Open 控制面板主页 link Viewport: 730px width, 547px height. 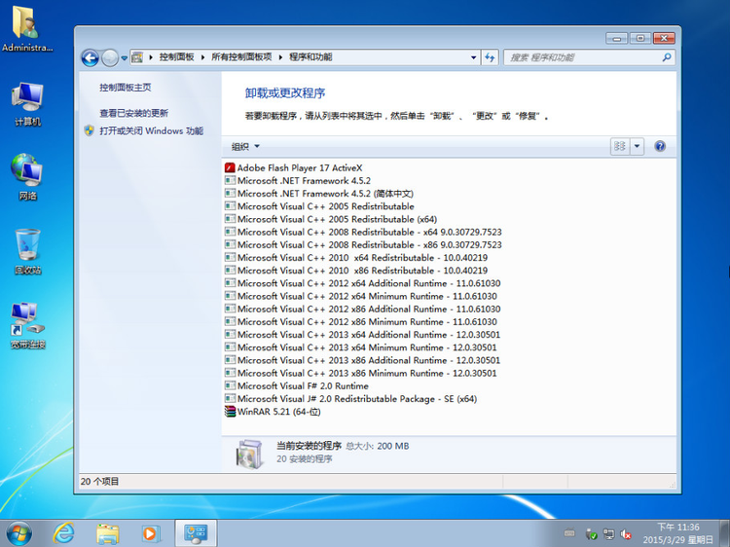point(126,87)
